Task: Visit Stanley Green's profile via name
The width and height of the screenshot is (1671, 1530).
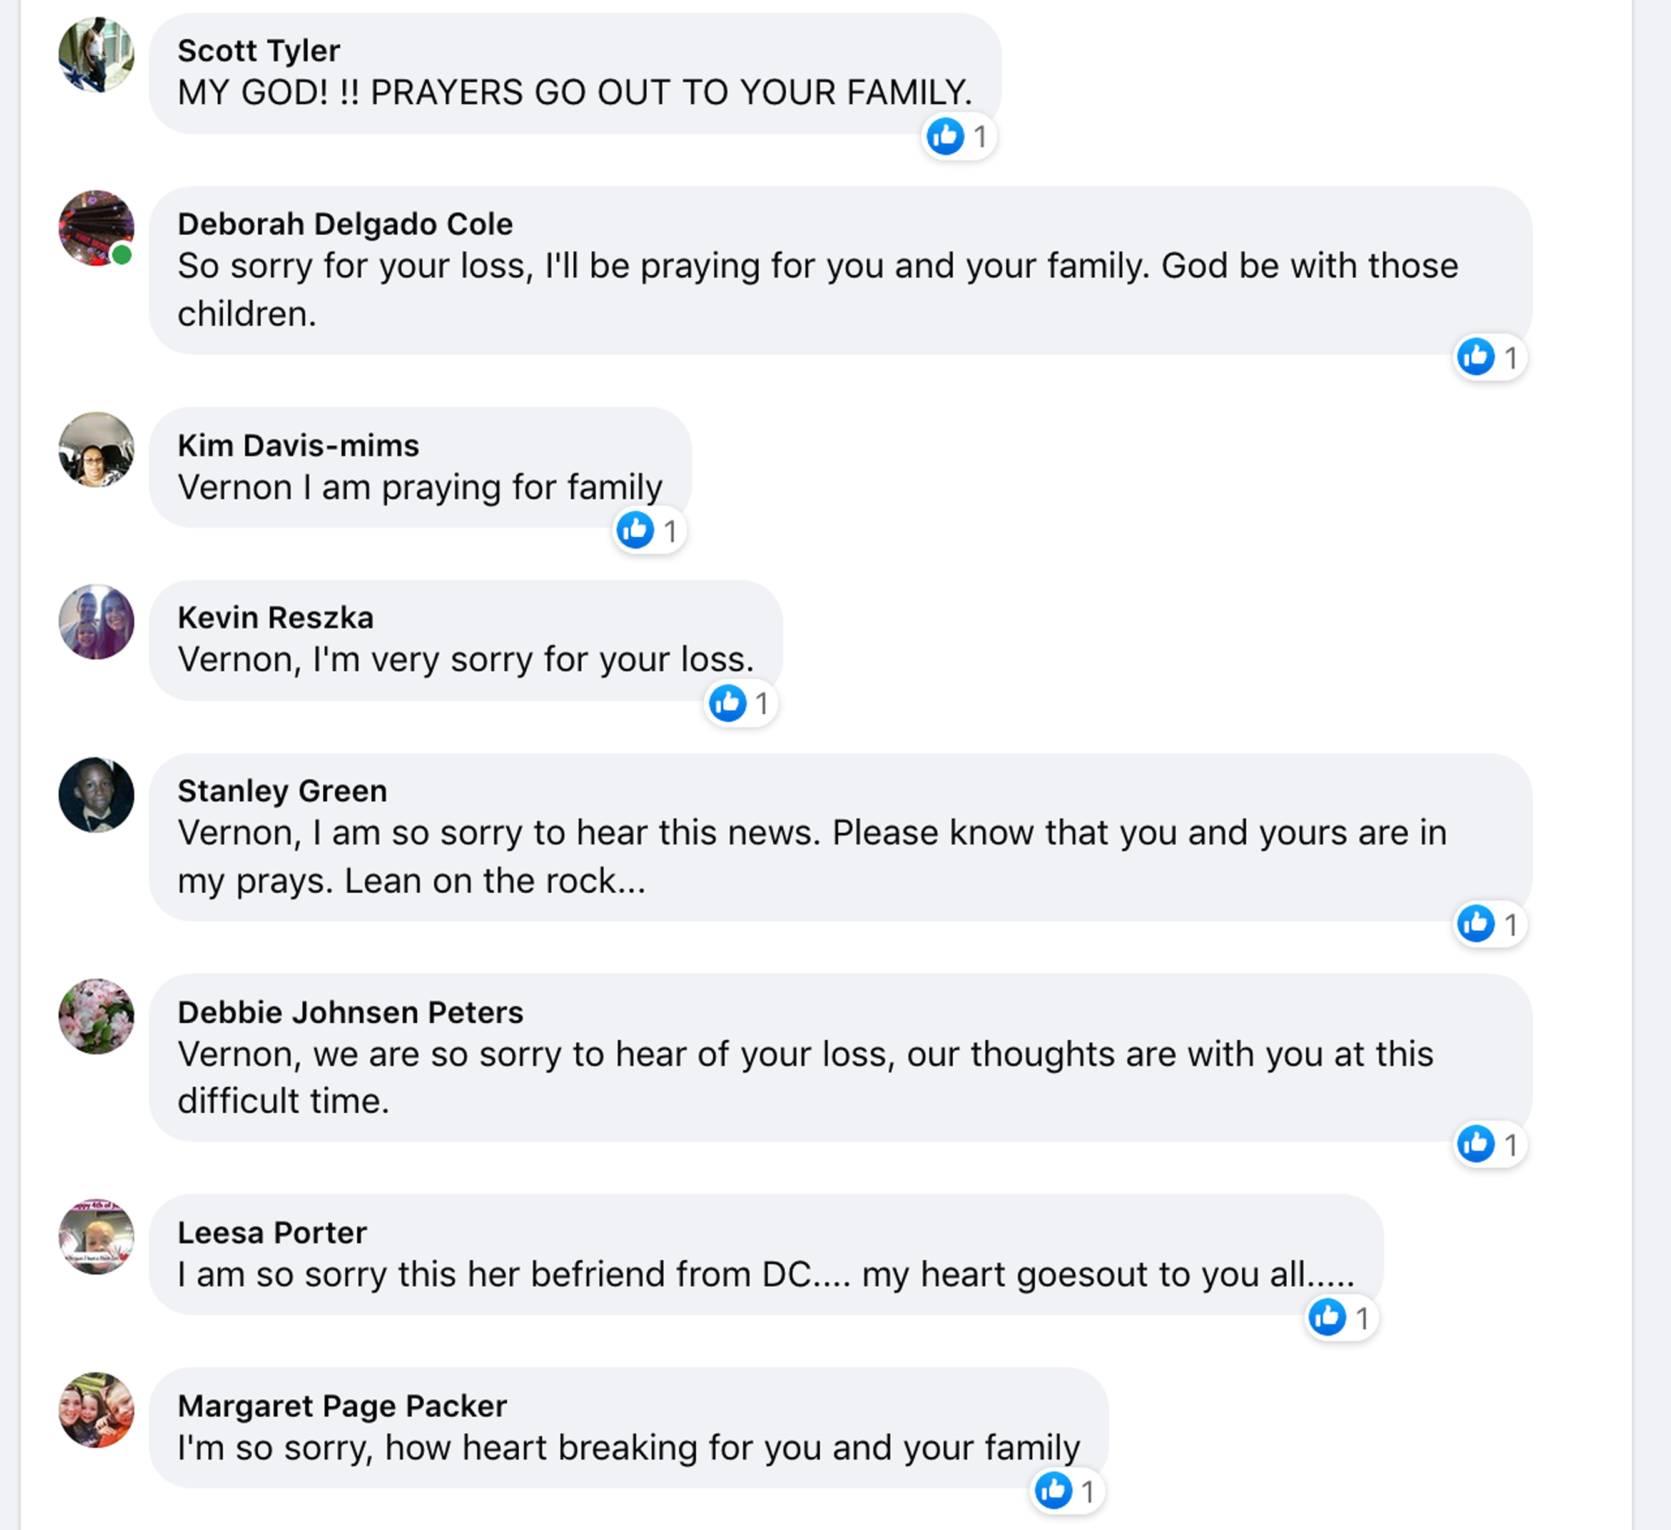Action: click(282, 791)
